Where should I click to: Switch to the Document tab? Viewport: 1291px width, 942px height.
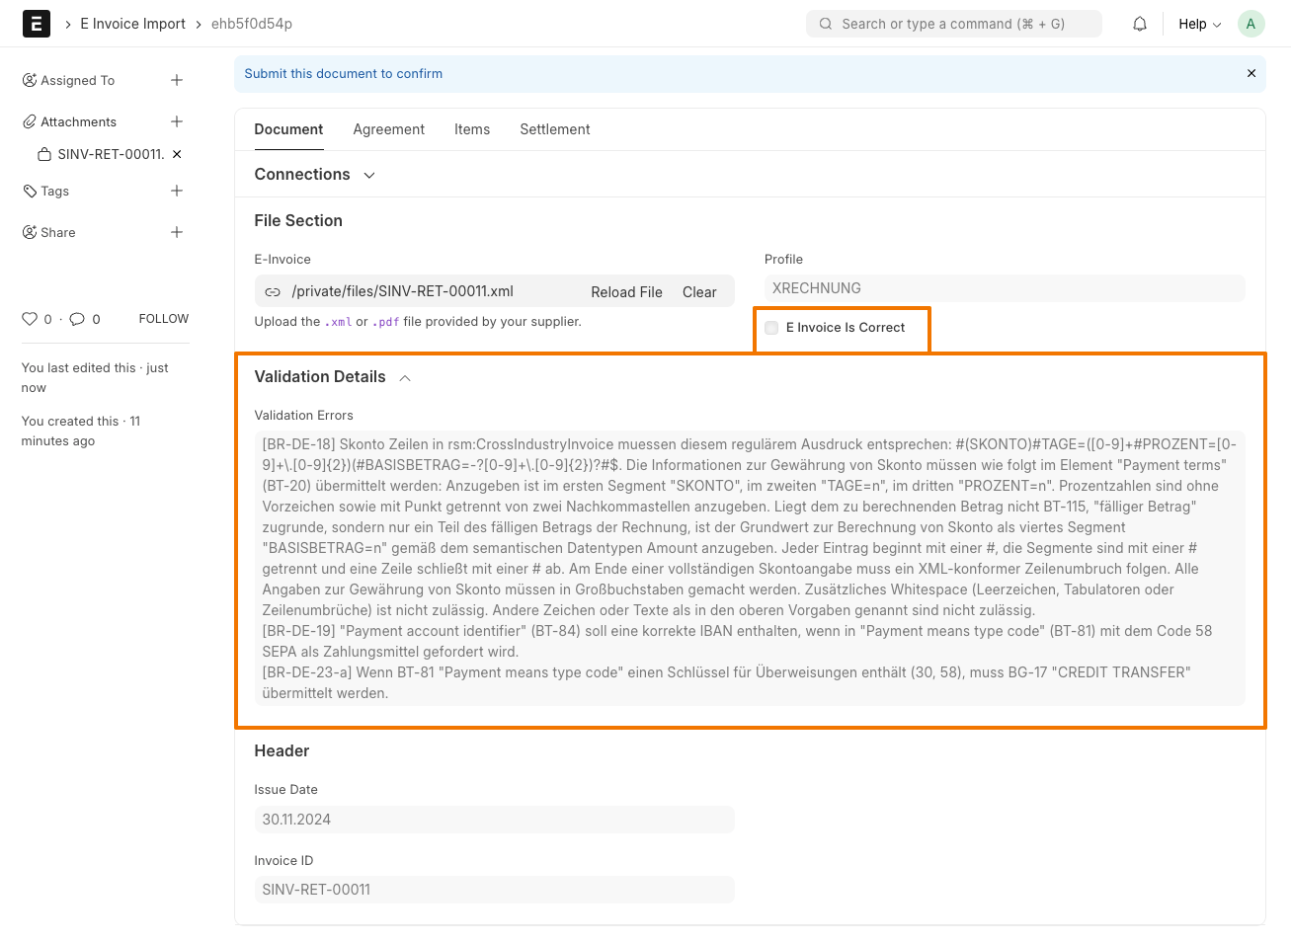click(x=288, y=129)
